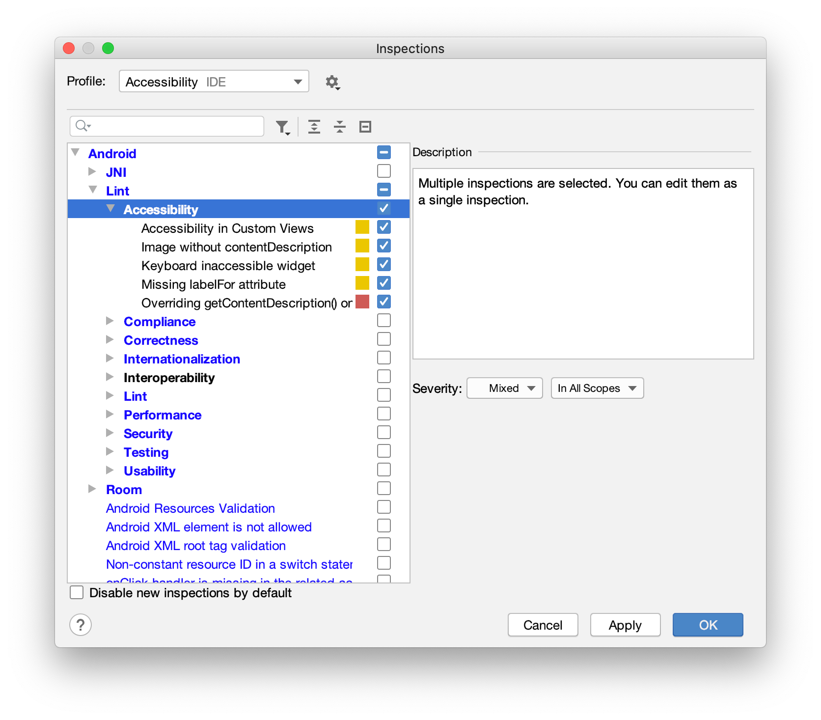Image resolution: width=821 pixels, height=720 pixels.
Task: Expand the Compliance category arrow
Action: pos(110,321)
